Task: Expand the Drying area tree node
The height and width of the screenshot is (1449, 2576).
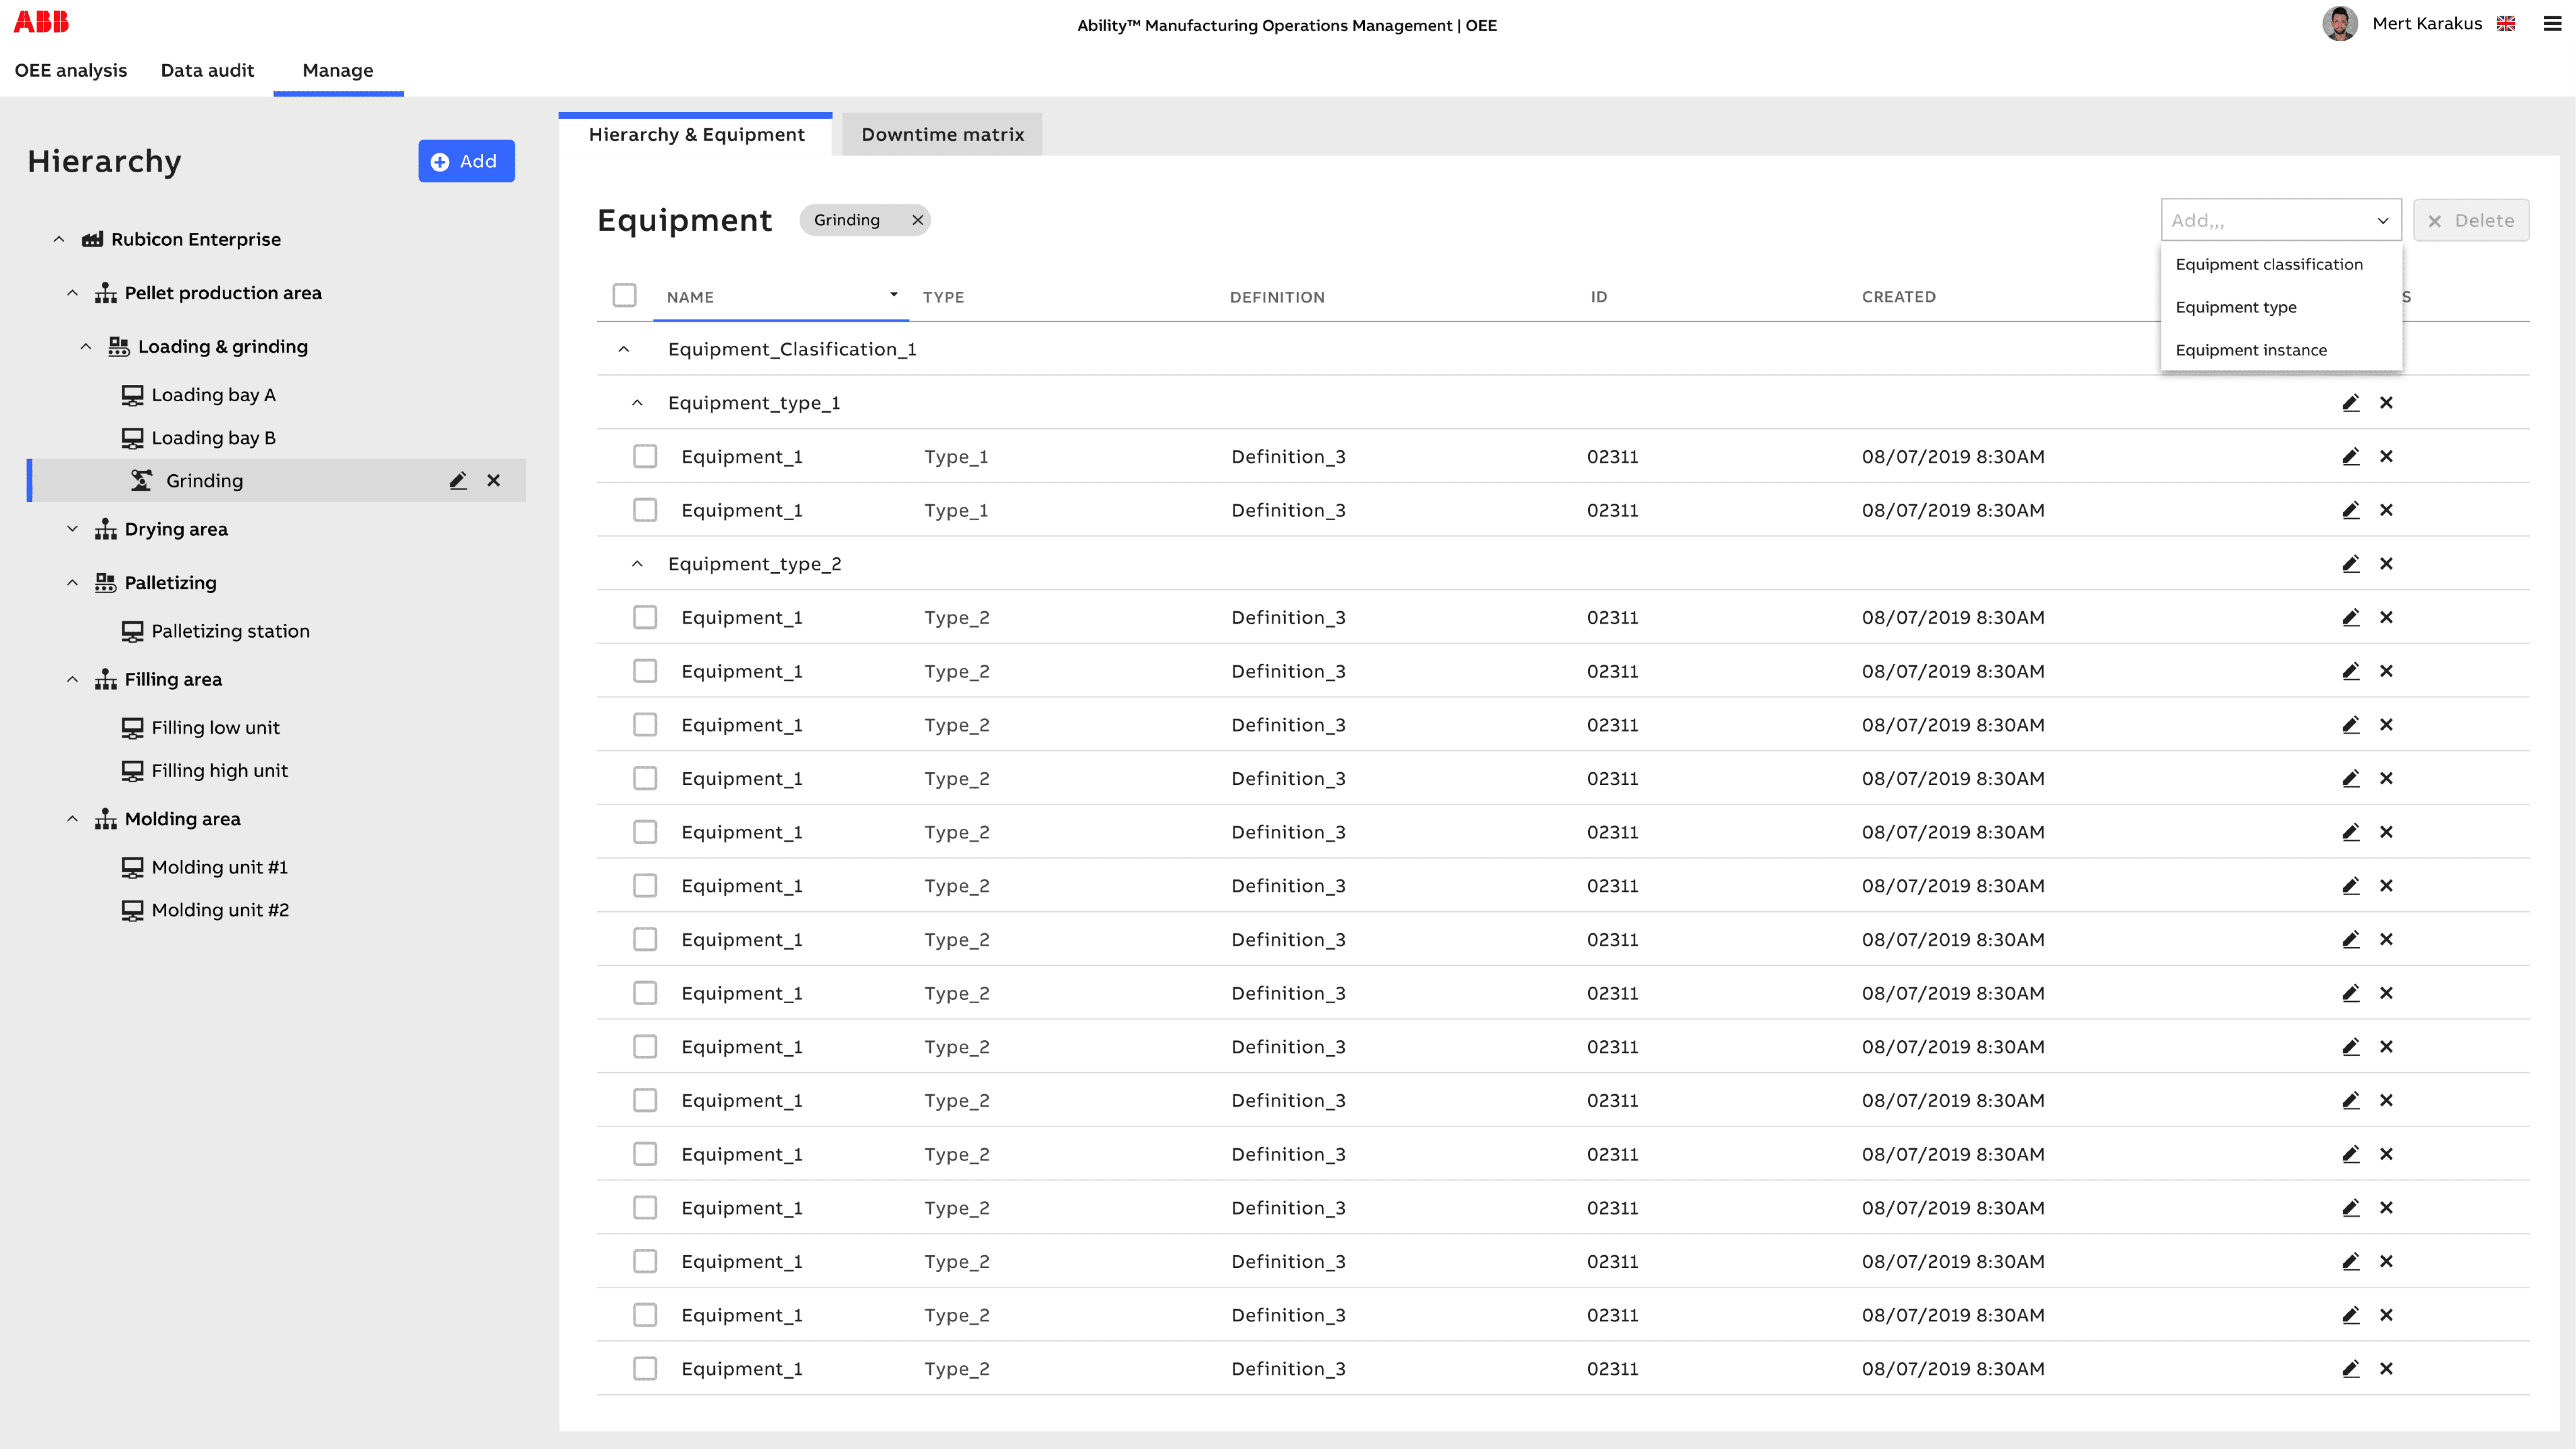Action: [x=72, y=529]
